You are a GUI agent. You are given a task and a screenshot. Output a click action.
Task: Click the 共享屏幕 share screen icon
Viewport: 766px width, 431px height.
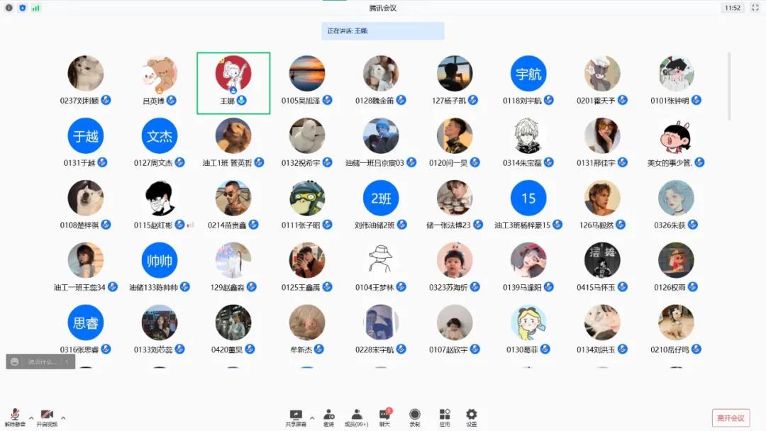click(295, 416)
